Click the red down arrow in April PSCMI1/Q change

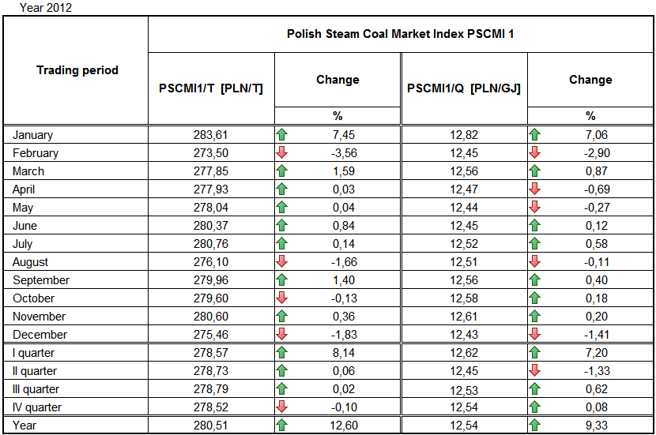point(535,189)
